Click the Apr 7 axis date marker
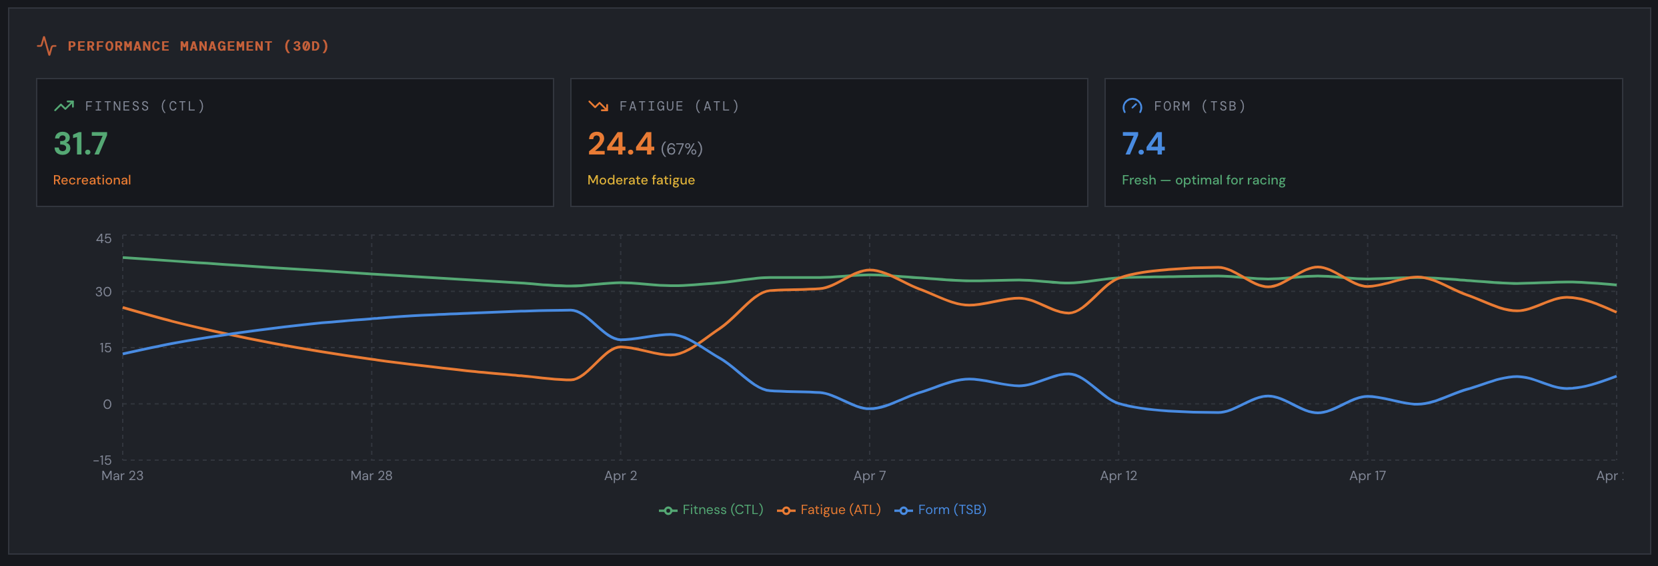This screenshot has width=1658, height=566. pyautogui.click(x=870, y=475)
